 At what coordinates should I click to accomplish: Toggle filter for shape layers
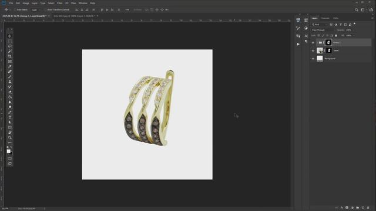(x=345, y=25)
